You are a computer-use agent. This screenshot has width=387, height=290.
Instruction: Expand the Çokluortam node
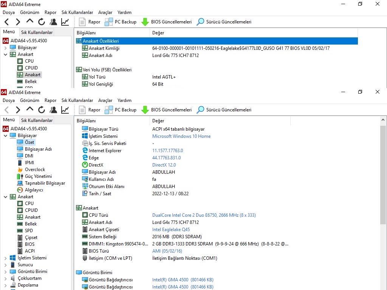pyautogui.click(x=5, y=279)
